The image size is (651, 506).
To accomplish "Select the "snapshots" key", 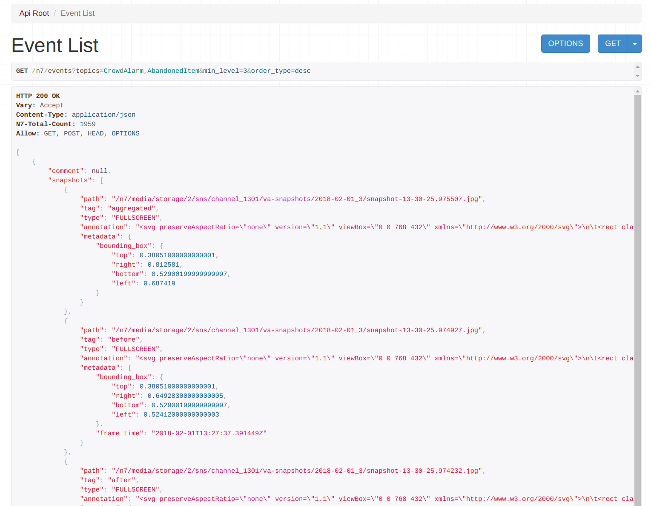I will [x=70, y=180].
